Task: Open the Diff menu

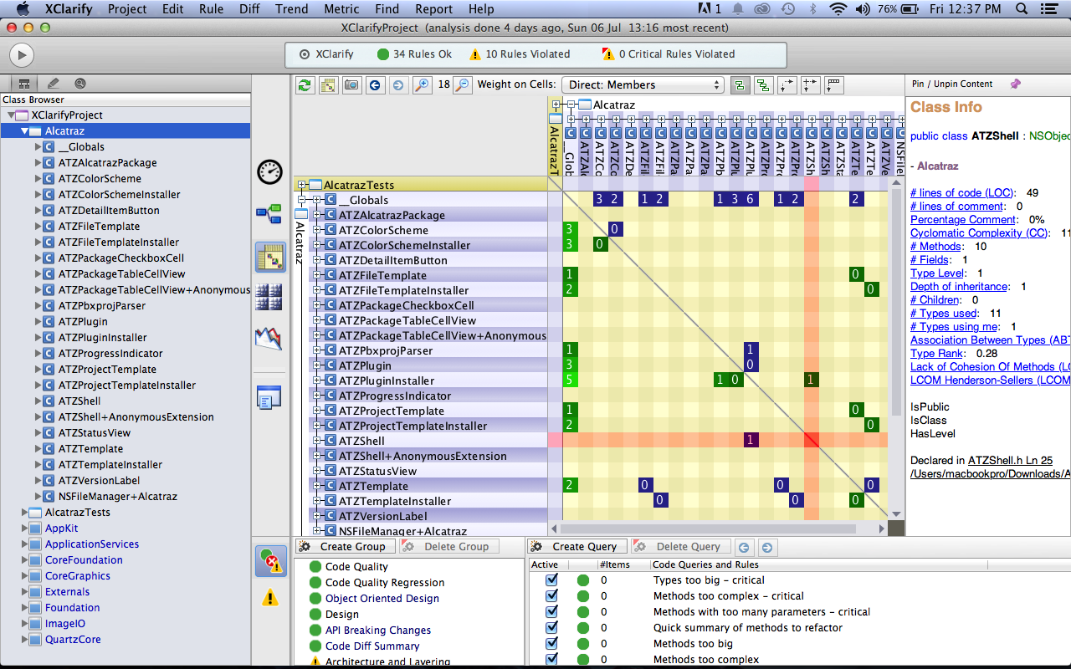Action: [249, 9]
